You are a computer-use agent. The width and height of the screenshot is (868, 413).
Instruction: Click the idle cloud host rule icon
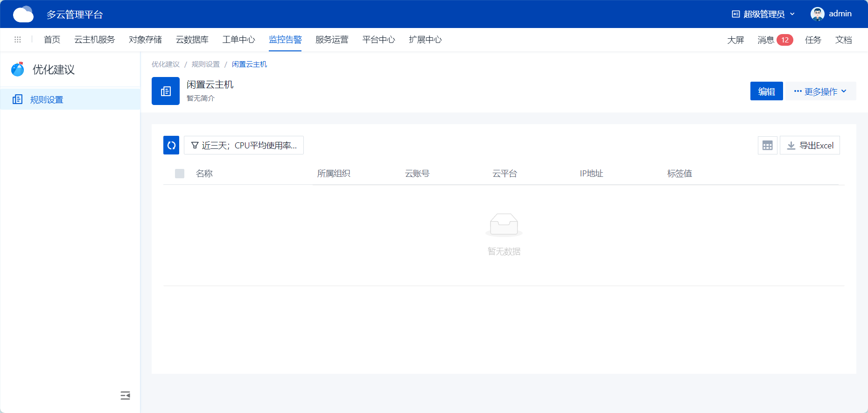(166, 91)
